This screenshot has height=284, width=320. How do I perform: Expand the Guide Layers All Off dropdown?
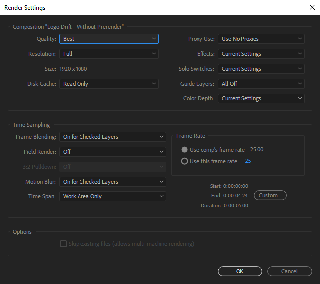click(261, 84)
